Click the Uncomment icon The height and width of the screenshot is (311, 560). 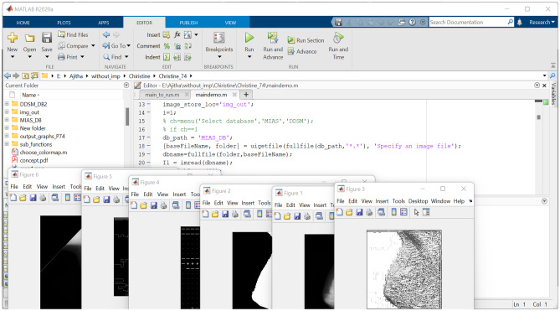177,46
